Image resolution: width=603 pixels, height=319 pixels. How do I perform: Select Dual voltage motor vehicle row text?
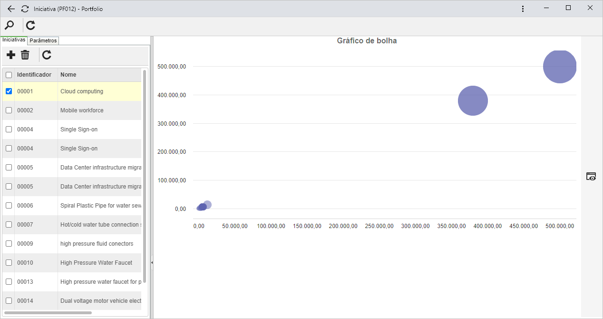pos(101,301)
